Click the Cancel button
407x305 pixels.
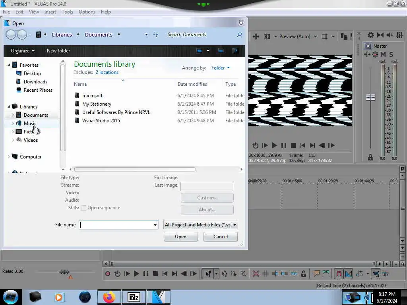(x=220, y=237)
